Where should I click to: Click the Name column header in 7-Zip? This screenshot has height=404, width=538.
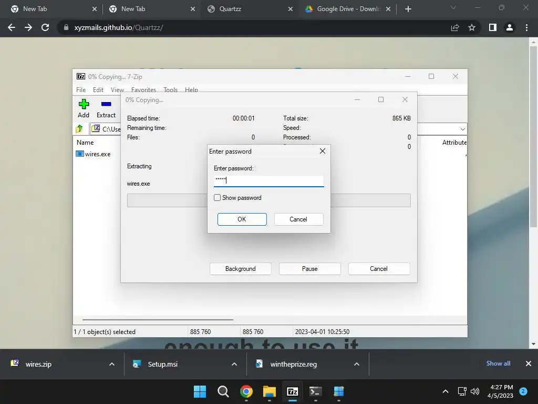[86, 142]
